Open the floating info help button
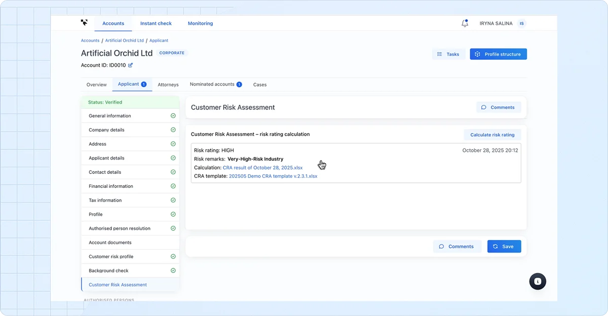 pos(538,282)
